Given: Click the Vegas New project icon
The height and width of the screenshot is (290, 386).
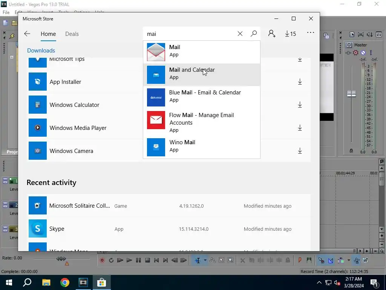Looking at the screenshot, I should click(5, 23).
